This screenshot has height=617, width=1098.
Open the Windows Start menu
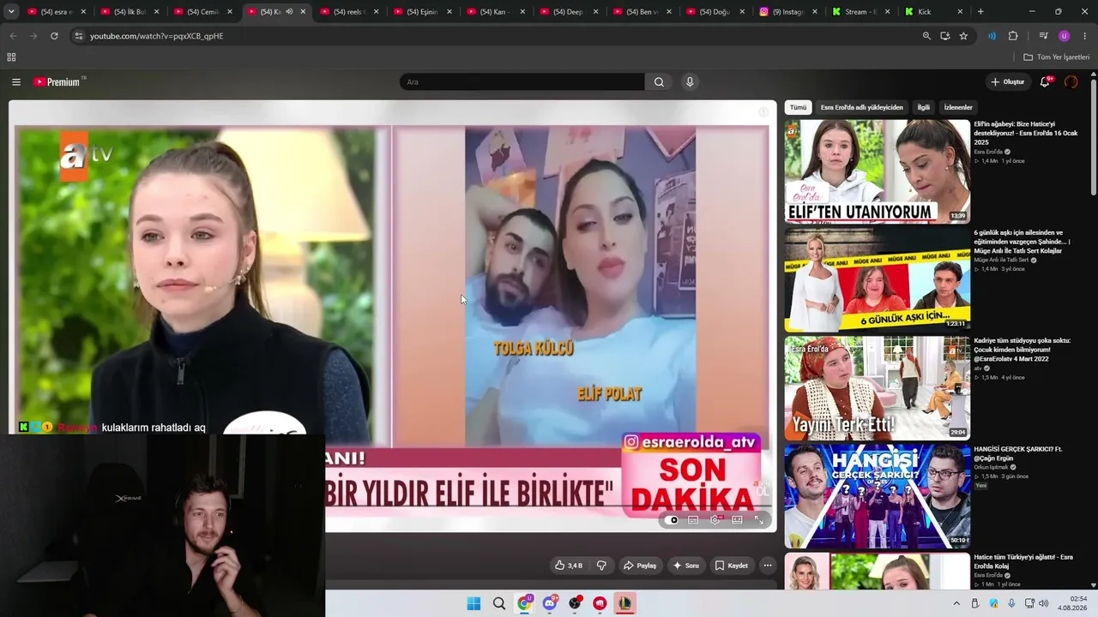[474, 603]
